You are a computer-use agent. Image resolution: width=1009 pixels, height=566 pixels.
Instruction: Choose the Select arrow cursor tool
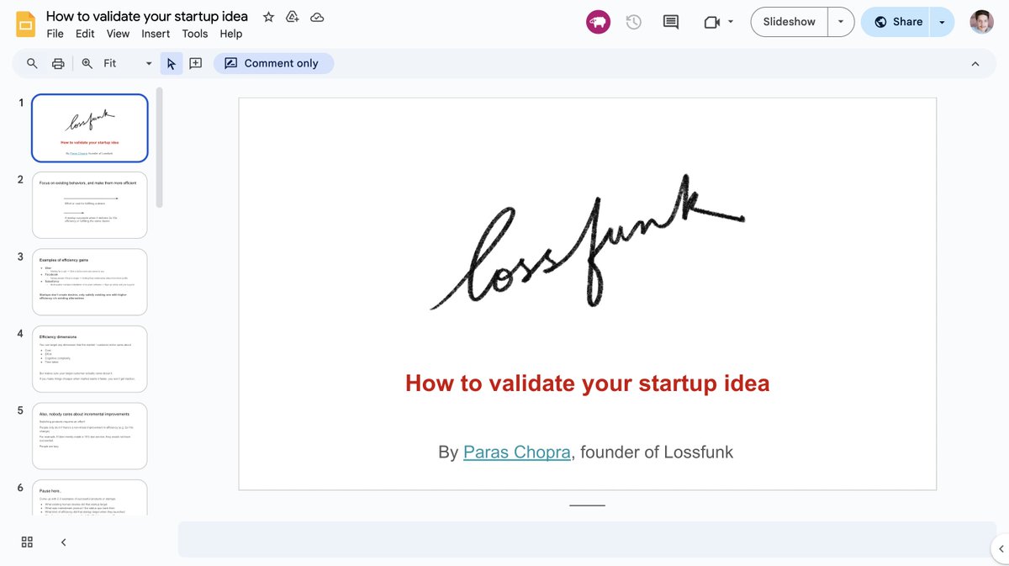172,63
